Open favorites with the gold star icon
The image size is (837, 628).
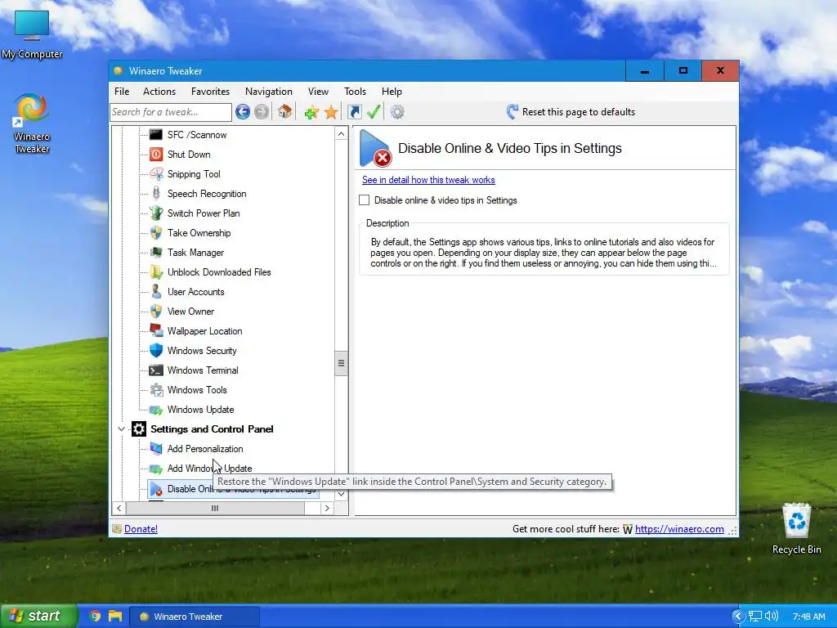coord(331,112)
